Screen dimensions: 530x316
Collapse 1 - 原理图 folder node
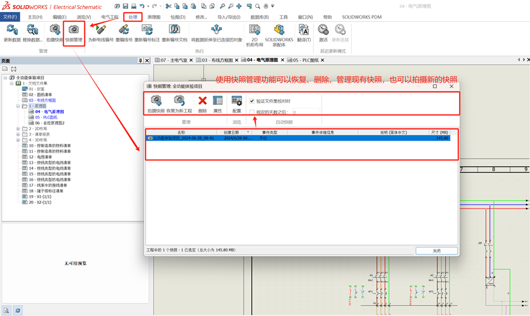tap(18, 106)
